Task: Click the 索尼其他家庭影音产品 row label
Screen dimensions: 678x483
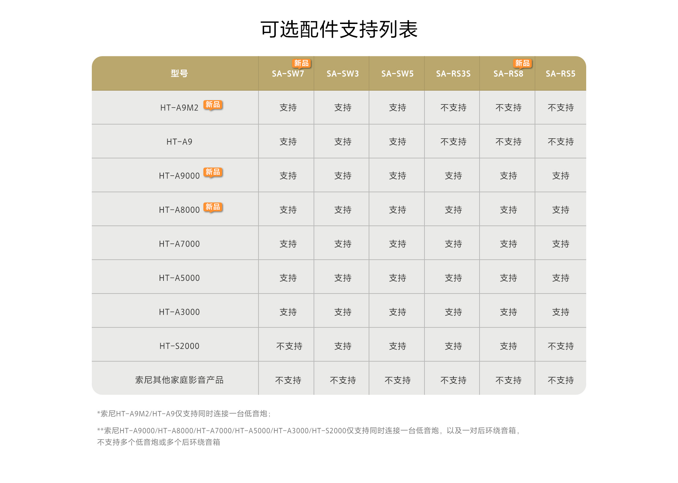Action: pyautogui.click(x=179, y=380)
